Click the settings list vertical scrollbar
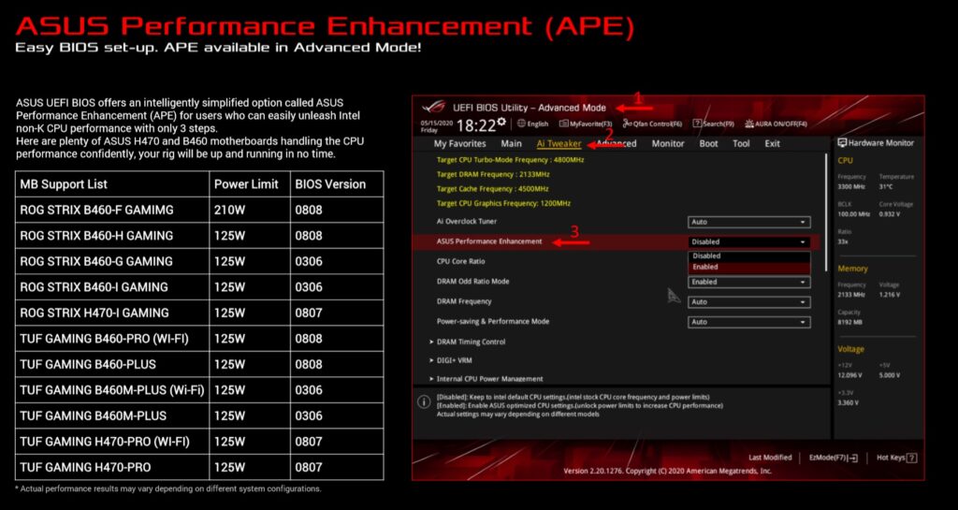 [827, 212]
